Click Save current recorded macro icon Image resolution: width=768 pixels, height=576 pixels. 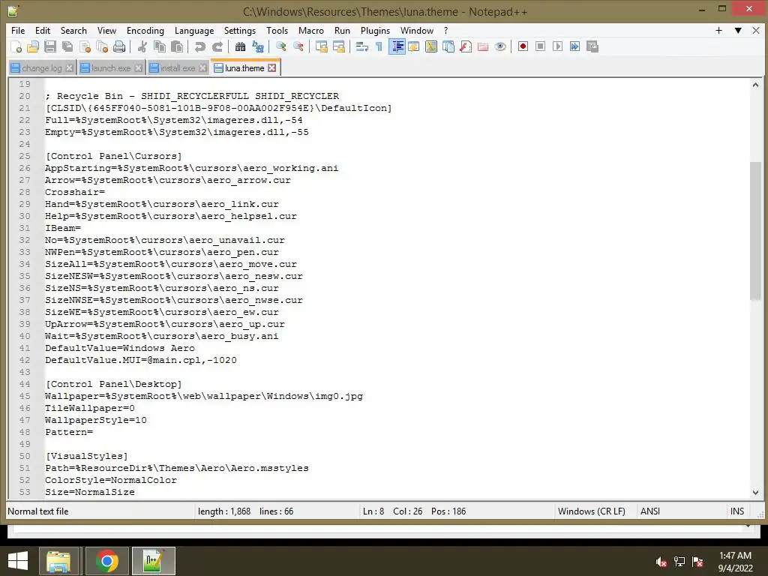pyautogui.click(x=592, y=46)
